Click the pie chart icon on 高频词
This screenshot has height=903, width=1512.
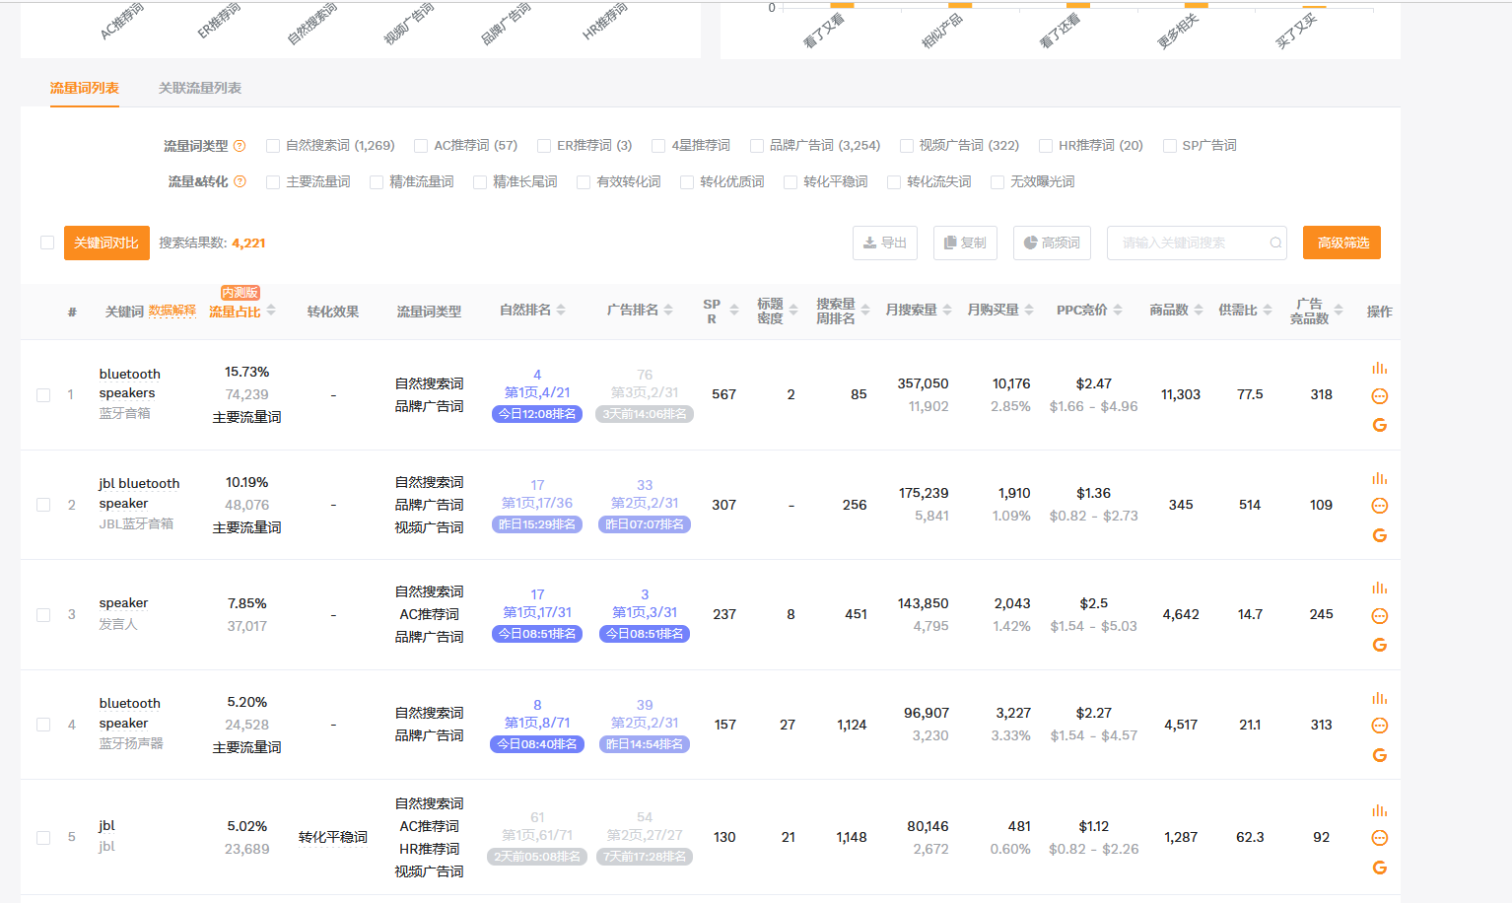[1031, 243]
